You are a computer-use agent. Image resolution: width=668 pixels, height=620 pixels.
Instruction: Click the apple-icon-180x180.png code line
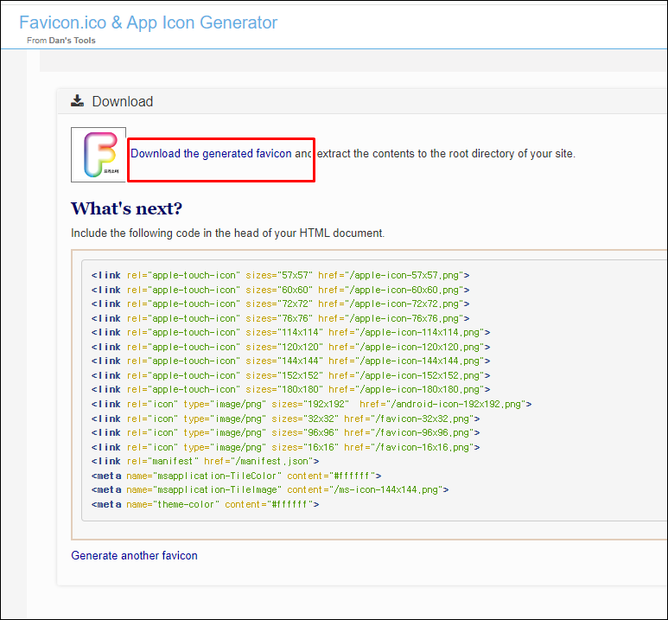click(290, 390)
